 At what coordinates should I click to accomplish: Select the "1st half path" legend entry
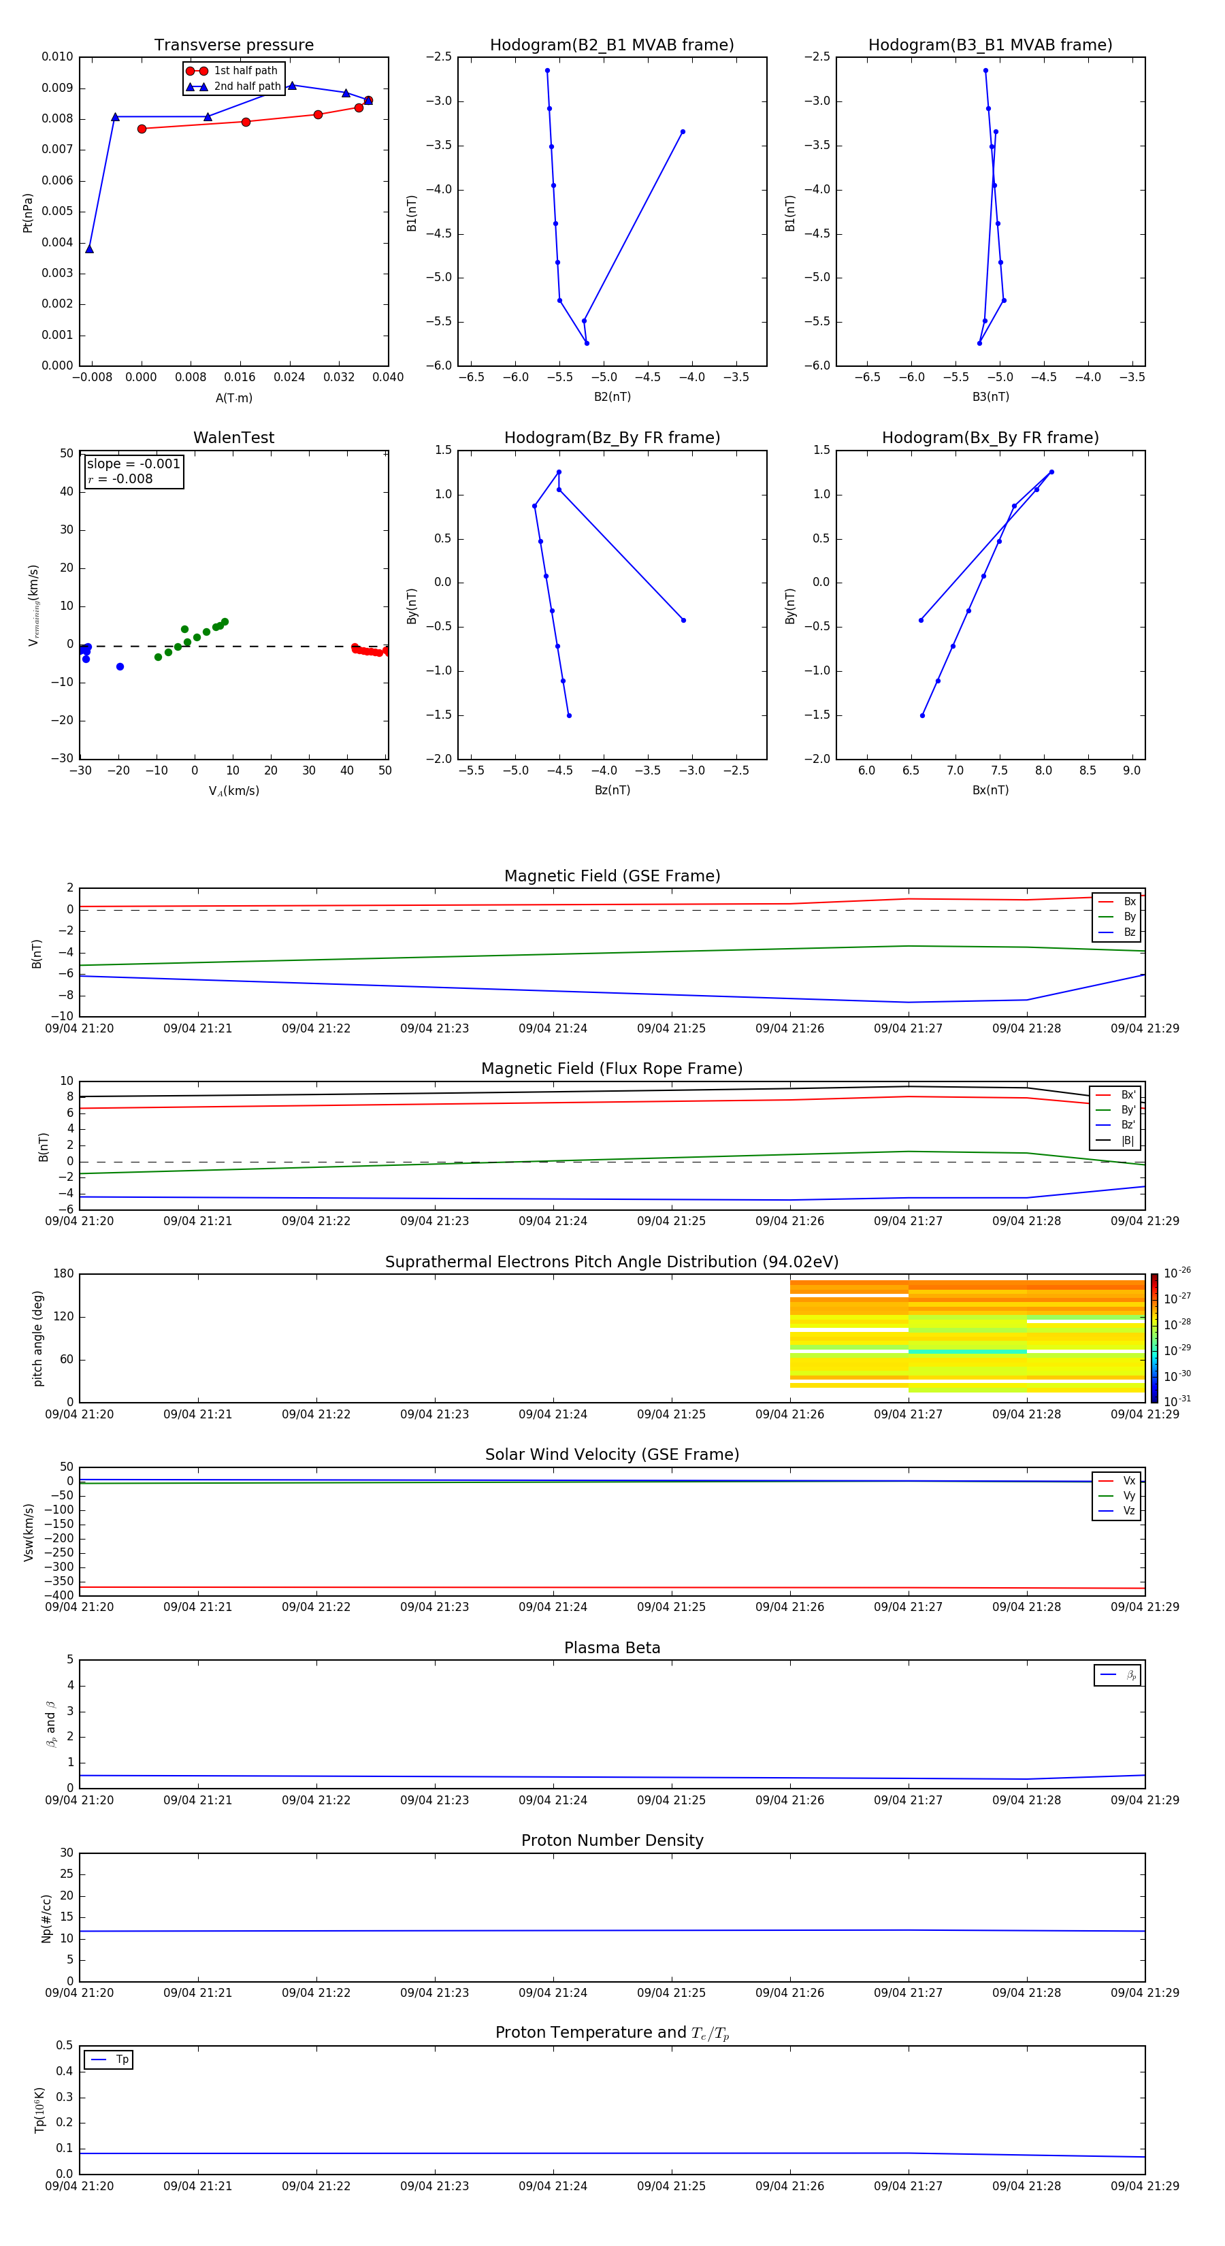(x=233, y=71)
